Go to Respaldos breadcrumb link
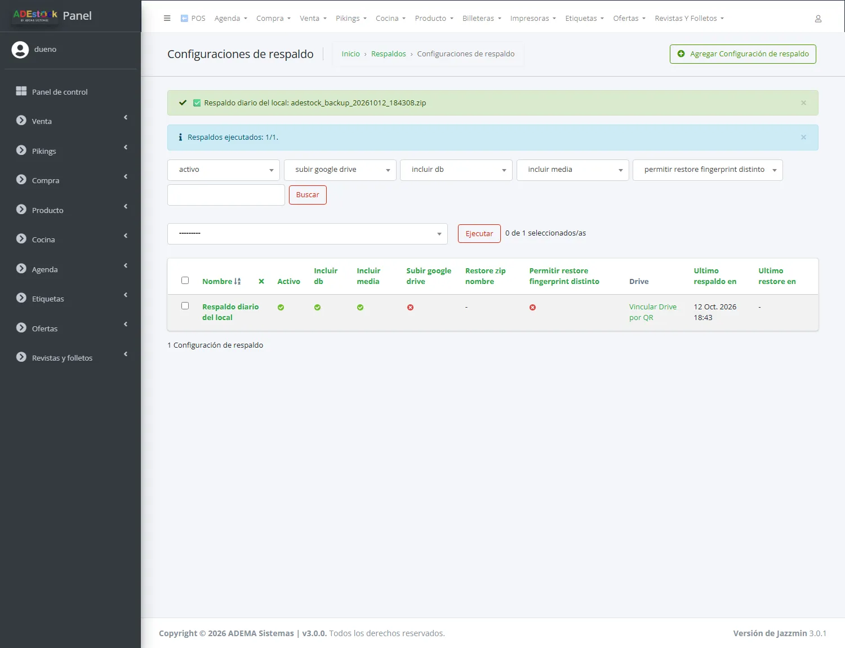 point(389,54)
